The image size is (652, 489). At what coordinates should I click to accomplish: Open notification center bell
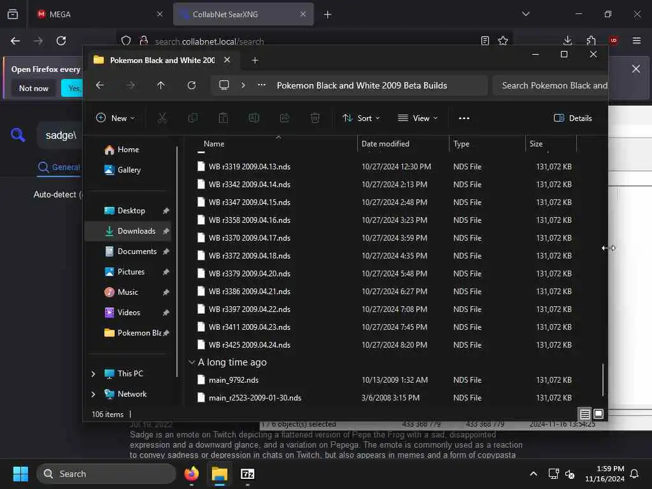click(x=635, y=474)
